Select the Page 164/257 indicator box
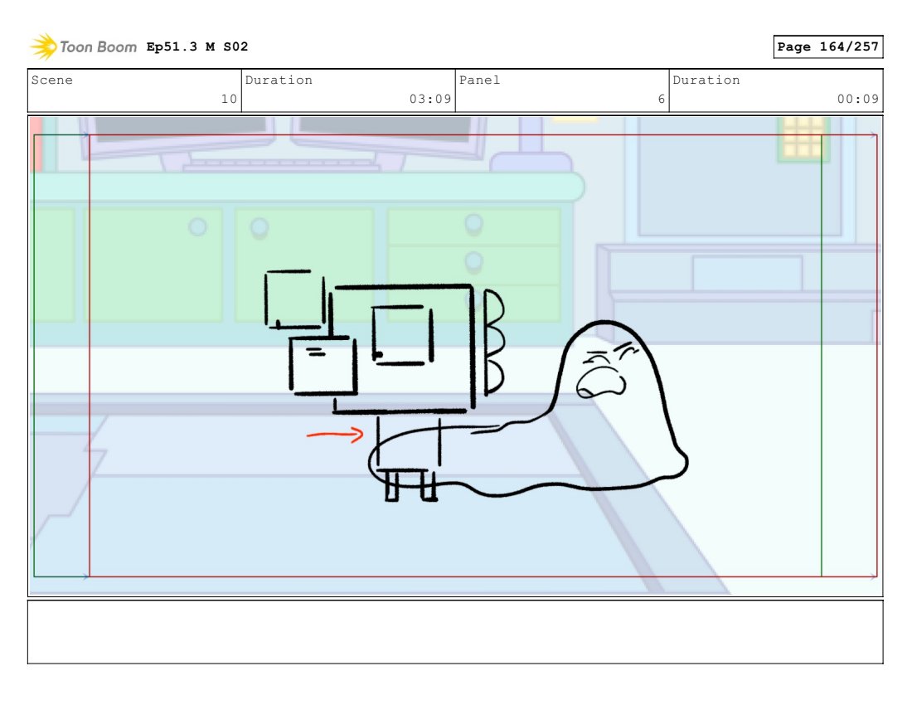This screenshot has width=912, height=705. coord(827,47)
